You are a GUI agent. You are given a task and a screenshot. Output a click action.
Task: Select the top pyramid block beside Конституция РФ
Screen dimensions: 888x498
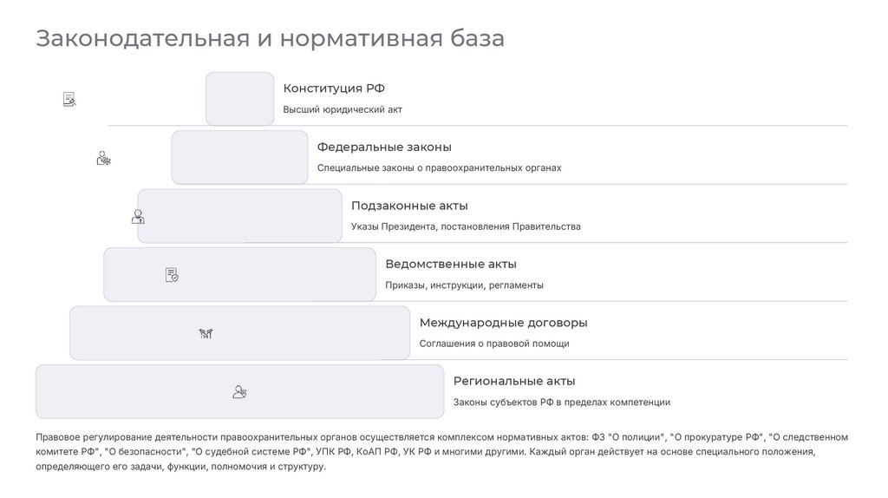click(x=239, y=98)
